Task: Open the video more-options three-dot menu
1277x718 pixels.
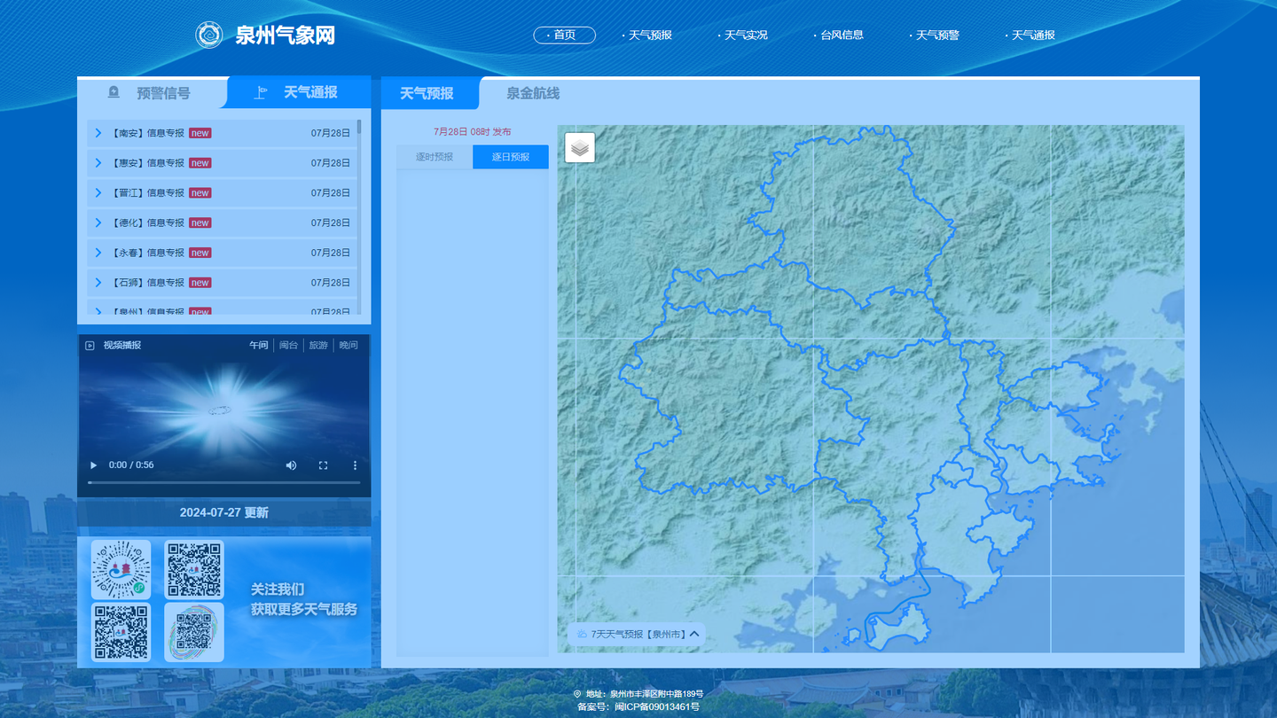Action: pos(355,465)
